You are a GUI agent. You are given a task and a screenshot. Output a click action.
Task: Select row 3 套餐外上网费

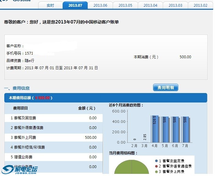(53, 138)
